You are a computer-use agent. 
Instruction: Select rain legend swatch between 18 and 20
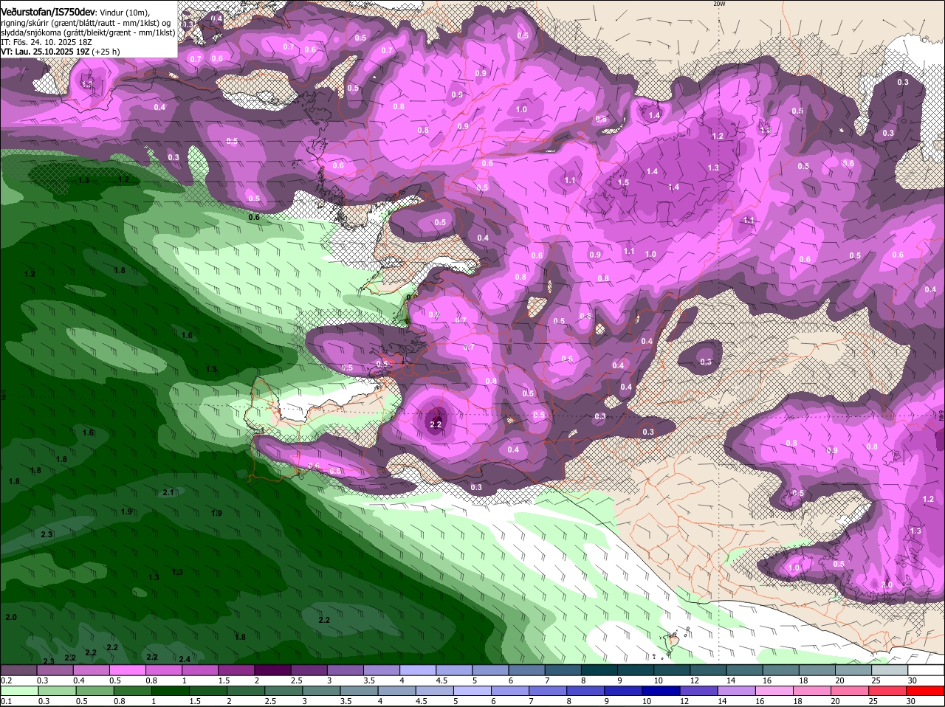pos(812,692)
